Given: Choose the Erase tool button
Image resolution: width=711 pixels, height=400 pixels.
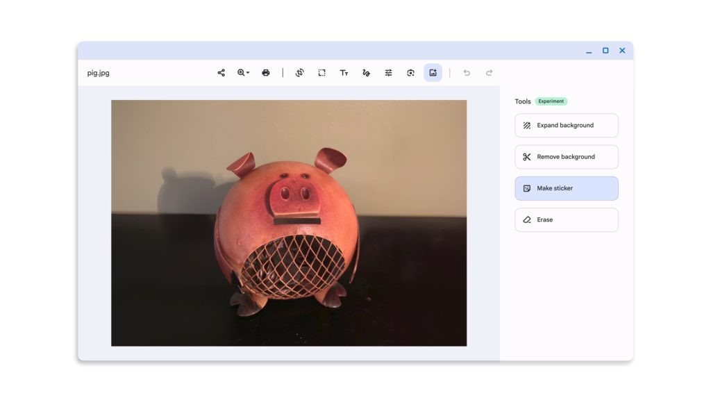Looking at the screenshot, I should pos(566,219).
